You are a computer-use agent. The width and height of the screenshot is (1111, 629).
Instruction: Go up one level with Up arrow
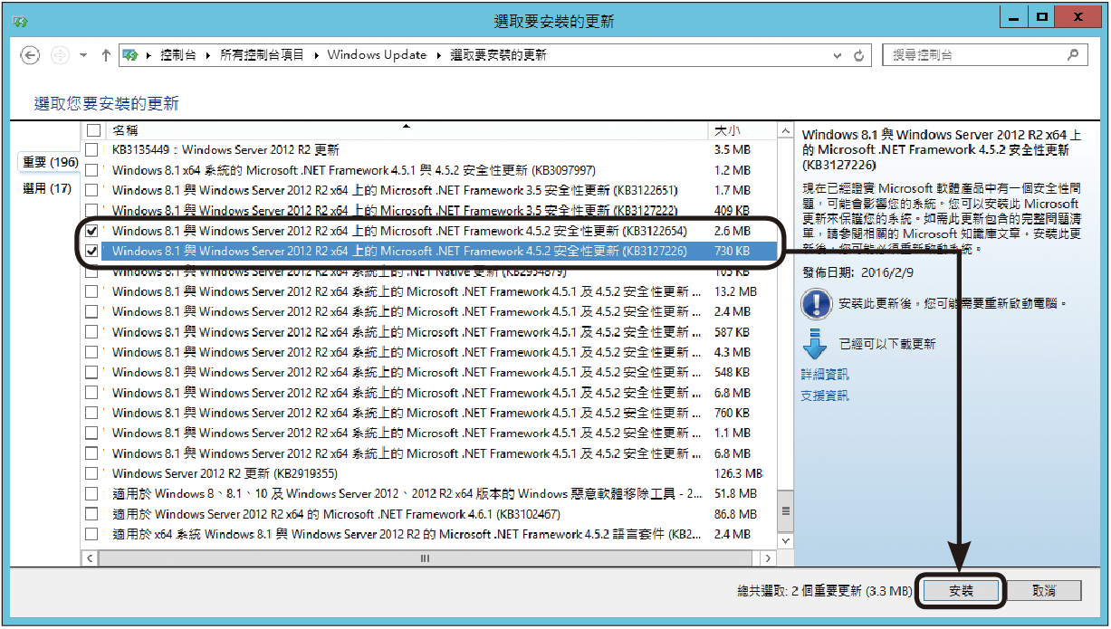[106, 55]
